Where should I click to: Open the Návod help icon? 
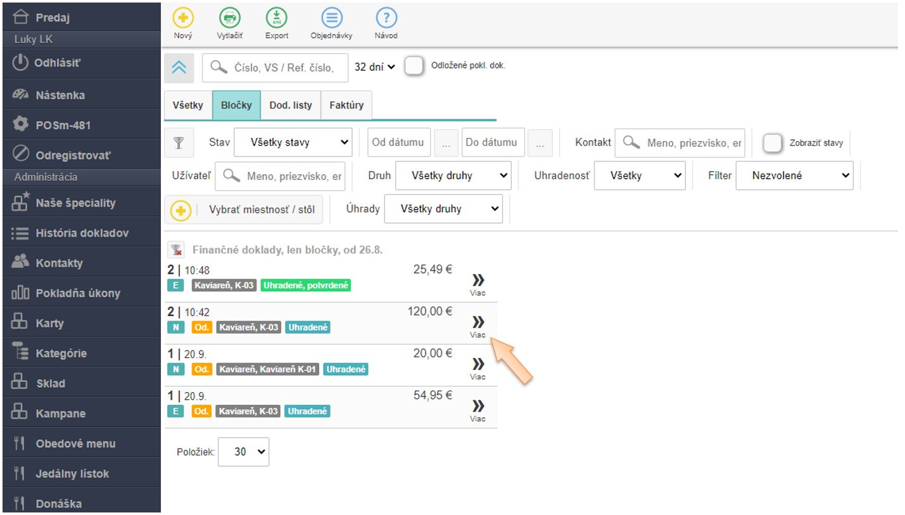pyautogui.click(x=386, y=17)
